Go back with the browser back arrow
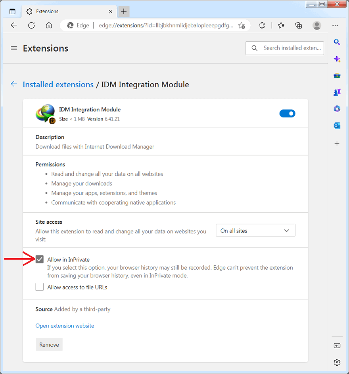Screen dimensions: 349x374 pyautogui.click(x=14, y=25)
